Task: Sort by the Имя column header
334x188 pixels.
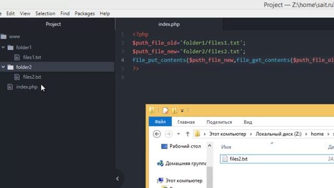Action: (x=226, y=147)
